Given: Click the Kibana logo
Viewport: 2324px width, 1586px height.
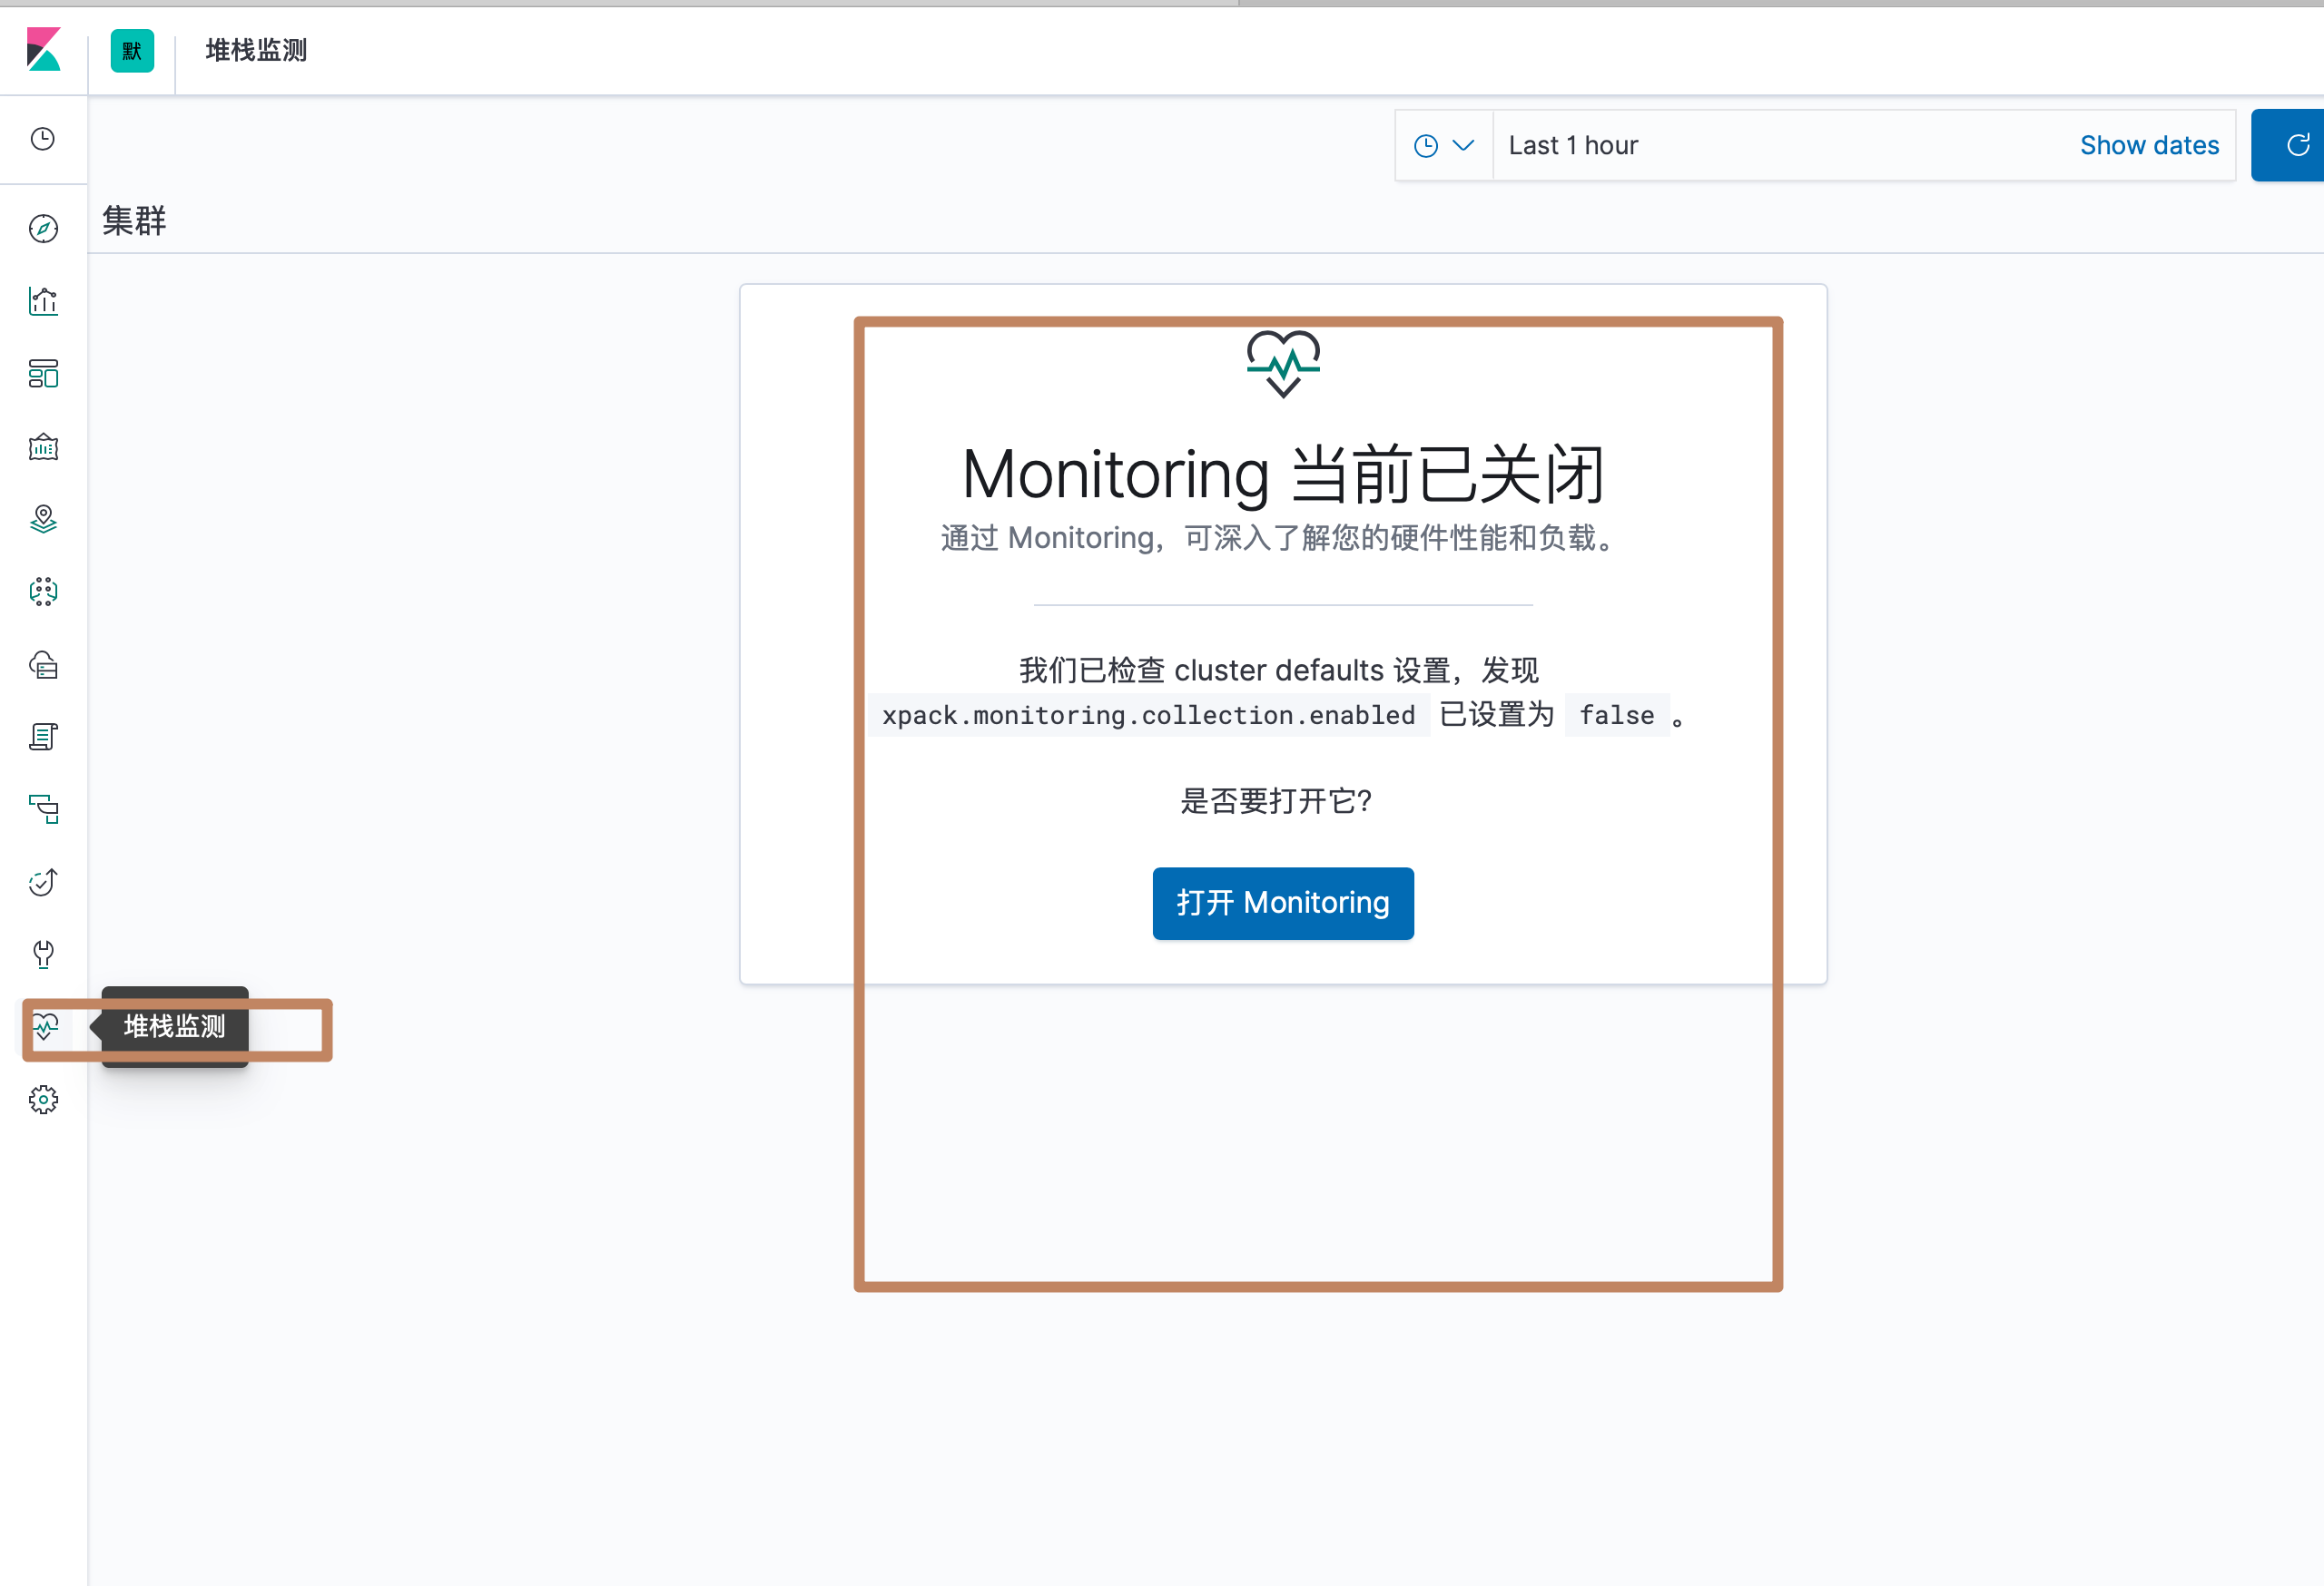Looking at the screenshot, I should [43, 50].
